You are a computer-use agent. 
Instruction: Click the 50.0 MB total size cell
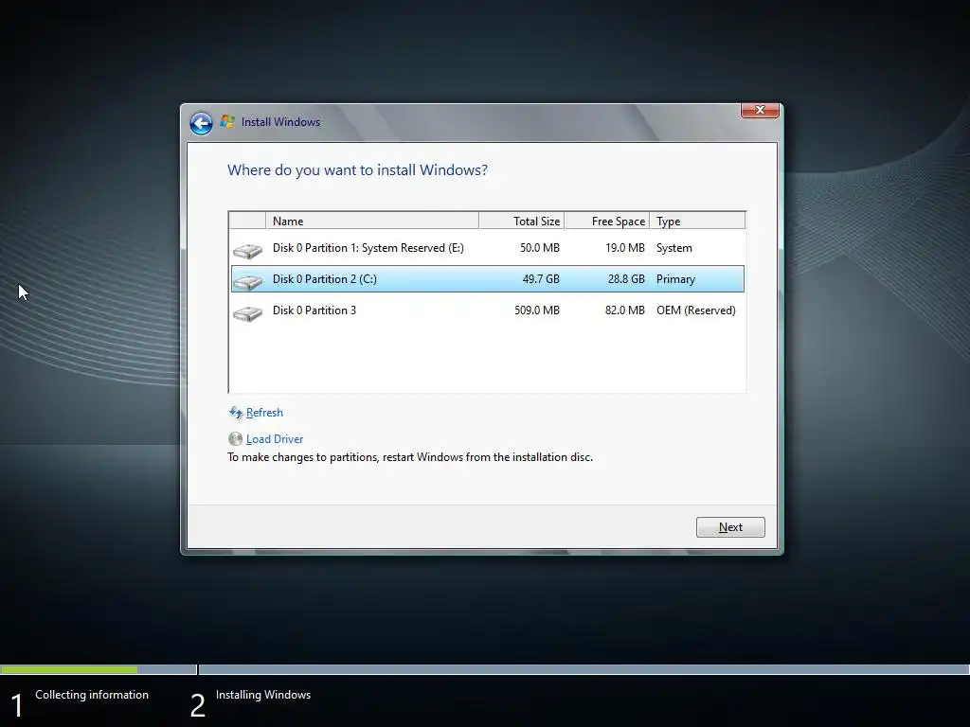(539, 248)
